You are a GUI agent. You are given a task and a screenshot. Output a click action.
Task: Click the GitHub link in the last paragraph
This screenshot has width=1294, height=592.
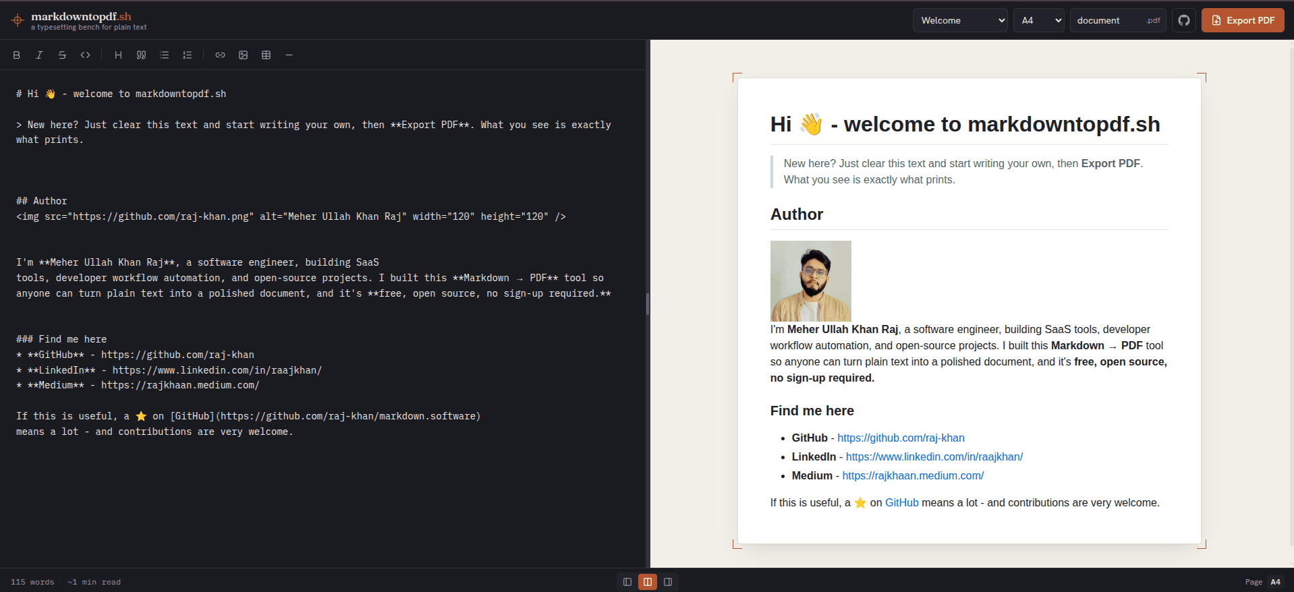902,502
